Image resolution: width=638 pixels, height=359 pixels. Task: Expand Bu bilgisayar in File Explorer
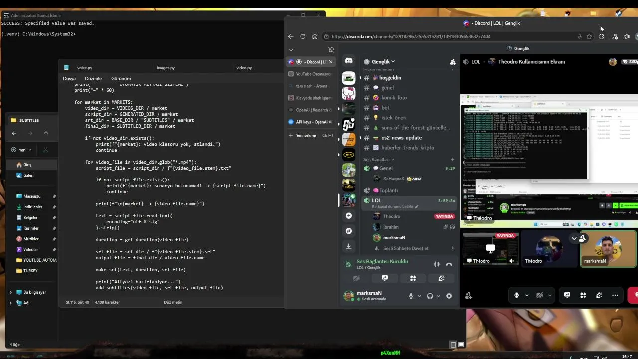coord(11,292)
